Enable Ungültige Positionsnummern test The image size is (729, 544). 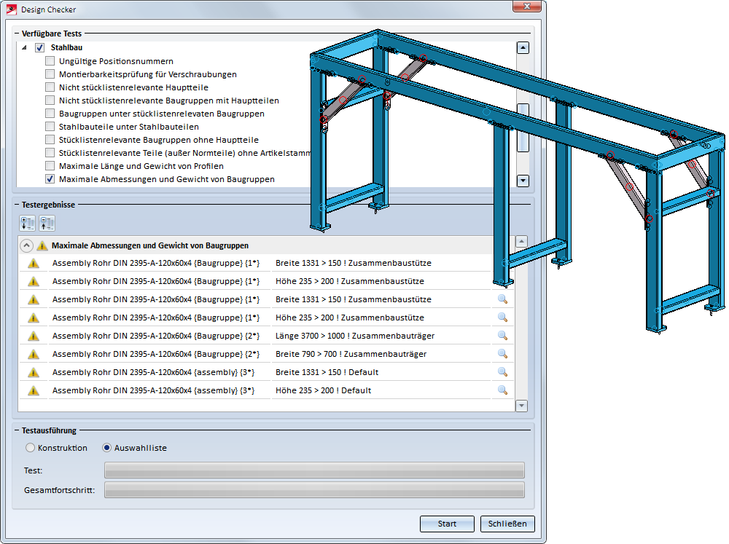pyautogui.click(x=50, y=61)
